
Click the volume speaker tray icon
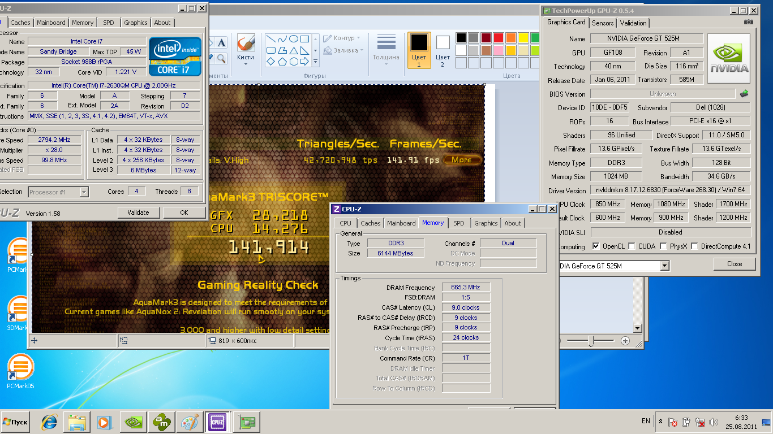(x=714, y=422)
